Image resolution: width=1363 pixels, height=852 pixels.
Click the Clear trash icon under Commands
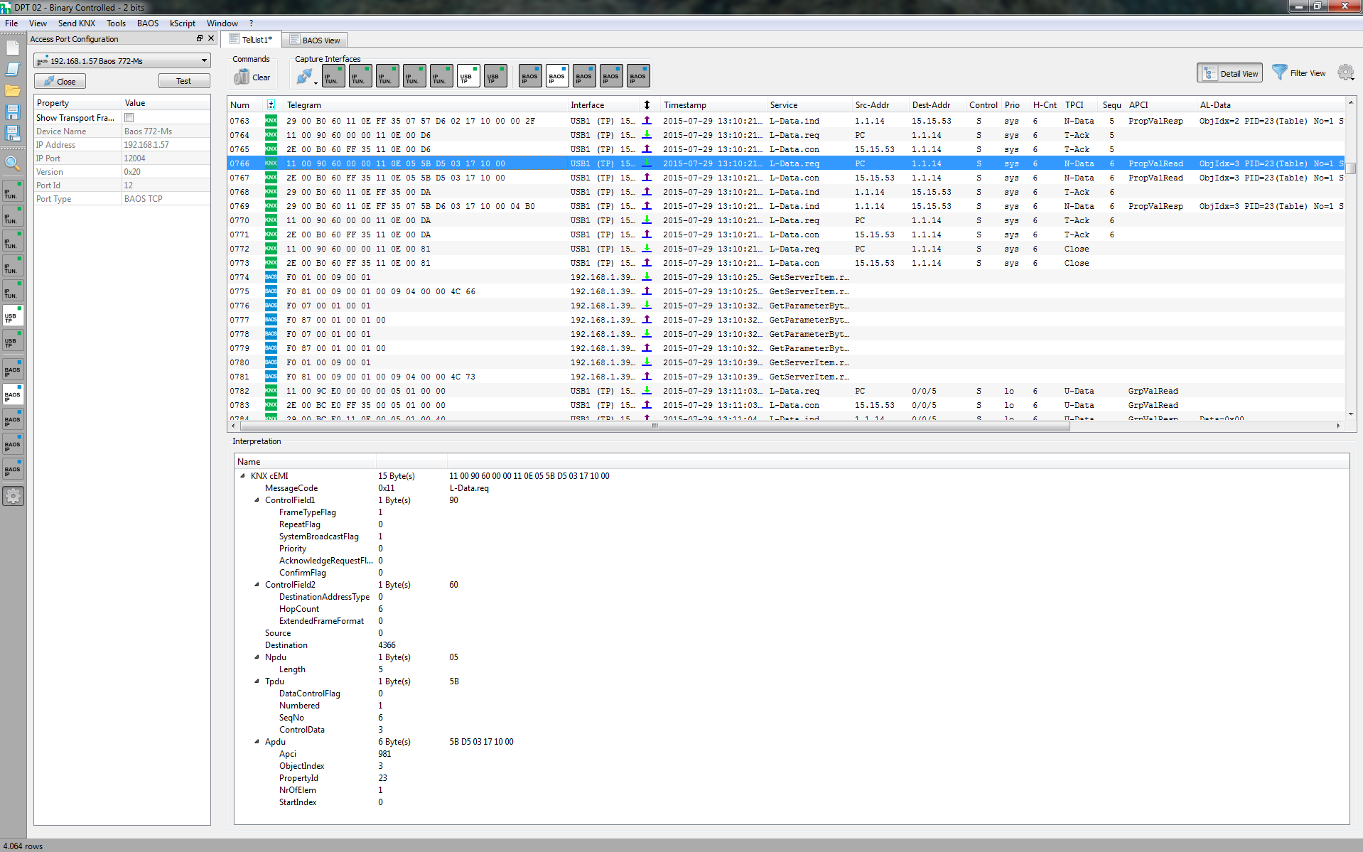(x=242, y=77)
